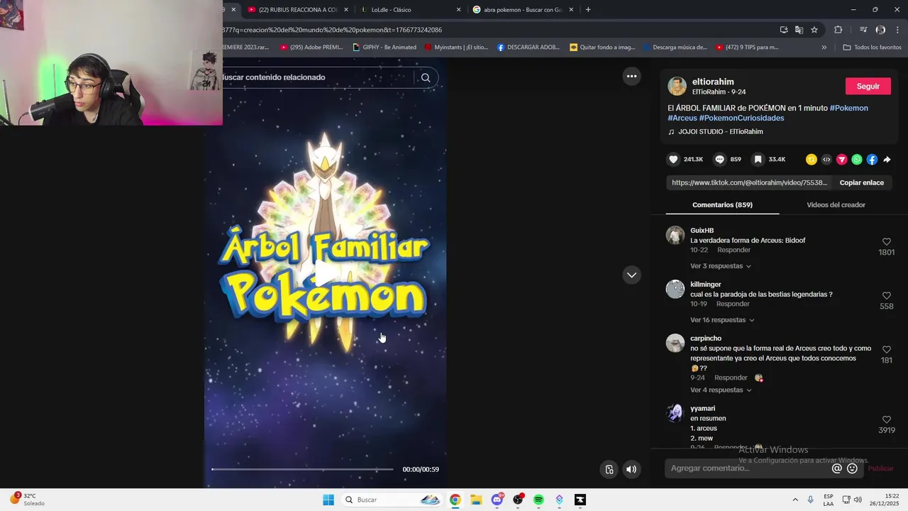Viewport: 908px width, 511px height.
Task: Show hidden bookmarks with the double chevron
Action: tap(824, 48)
